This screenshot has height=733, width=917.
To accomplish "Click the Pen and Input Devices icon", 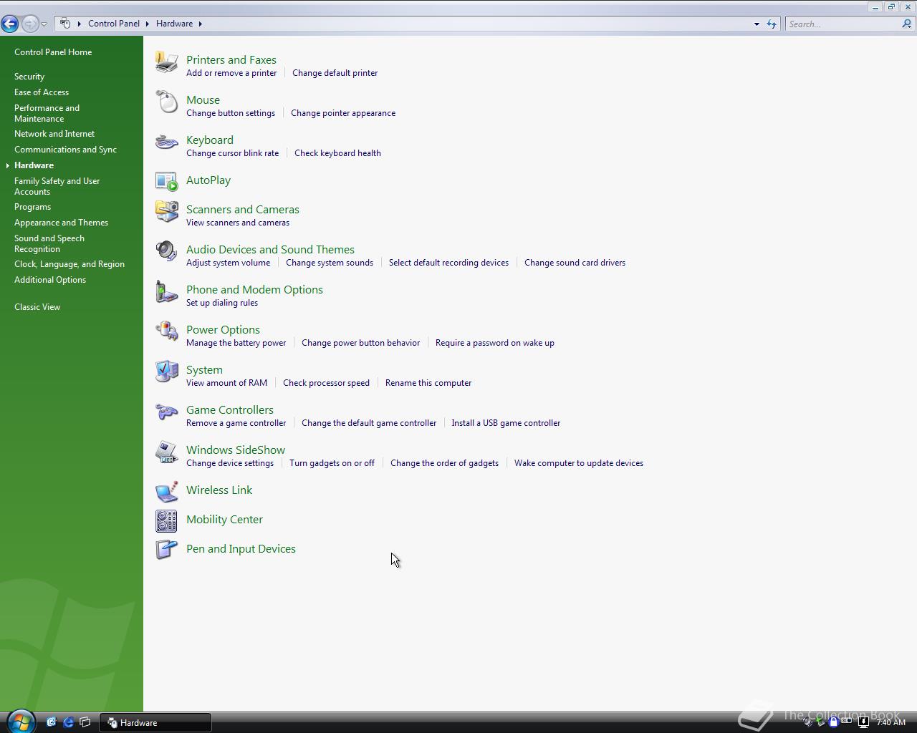I will coord(167,550).
